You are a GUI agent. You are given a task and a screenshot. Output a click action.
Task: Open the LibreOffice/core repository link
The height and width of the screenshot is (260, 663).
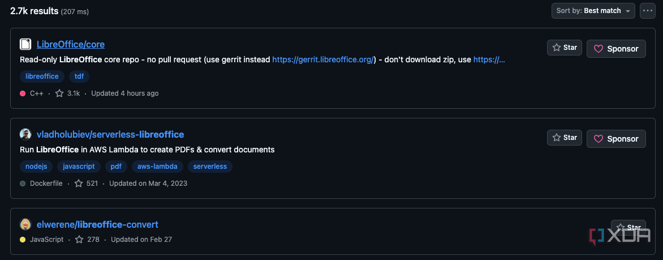[71, 44]
